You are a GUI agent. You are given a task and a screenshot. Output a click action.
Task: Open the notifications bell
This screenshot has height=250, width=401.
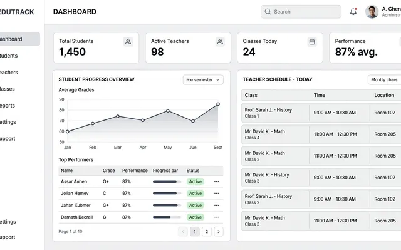(x=353, y=11)
